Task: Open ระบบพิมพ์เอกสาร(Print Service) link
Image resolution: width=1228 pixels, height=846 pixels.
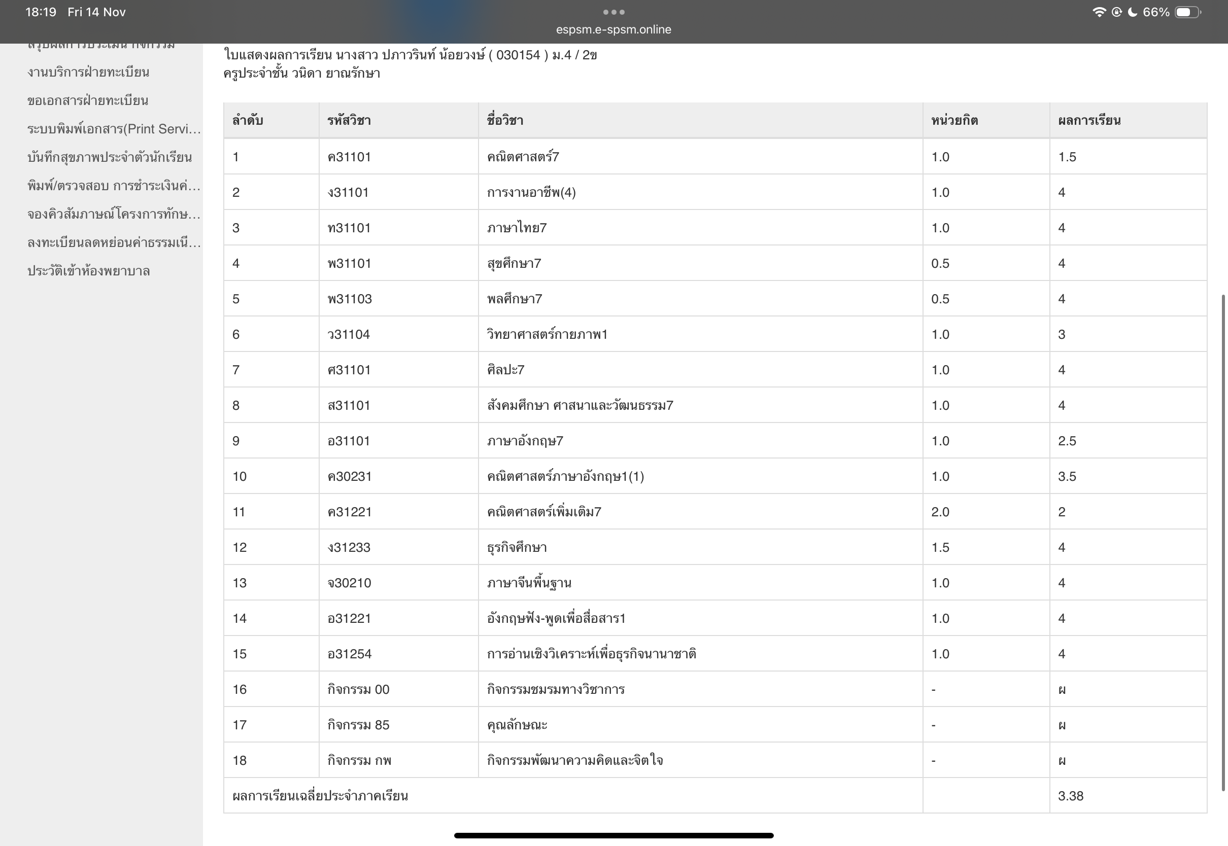Action: pyautogui.click(x=114, y=129)
